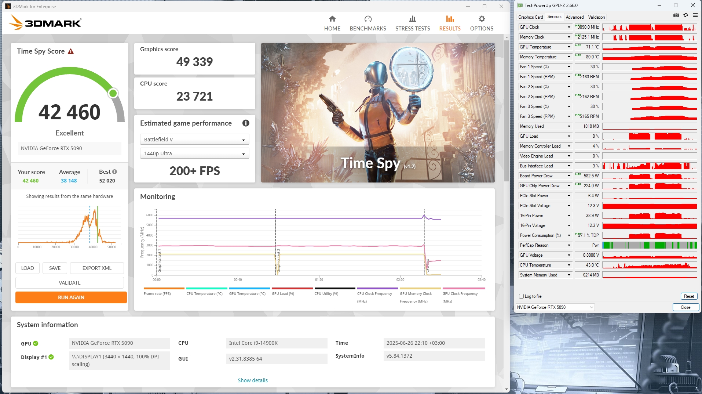
Task: Click the 3DMark title bar app icon
Action: 8,6
